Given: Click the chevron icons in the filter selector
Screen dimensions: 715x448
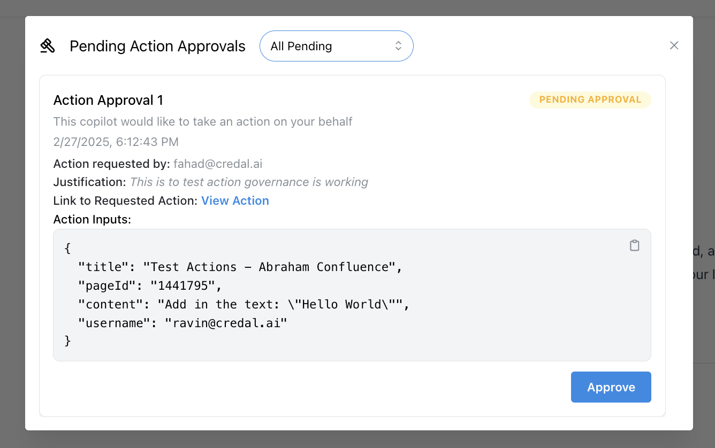Looking at the screenshot, I should tap(398, 46).
